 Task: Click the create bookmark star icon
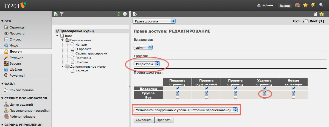[x=322, y=14]
